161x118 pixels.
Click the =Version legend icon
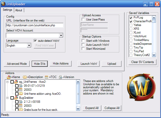(61, 77)
